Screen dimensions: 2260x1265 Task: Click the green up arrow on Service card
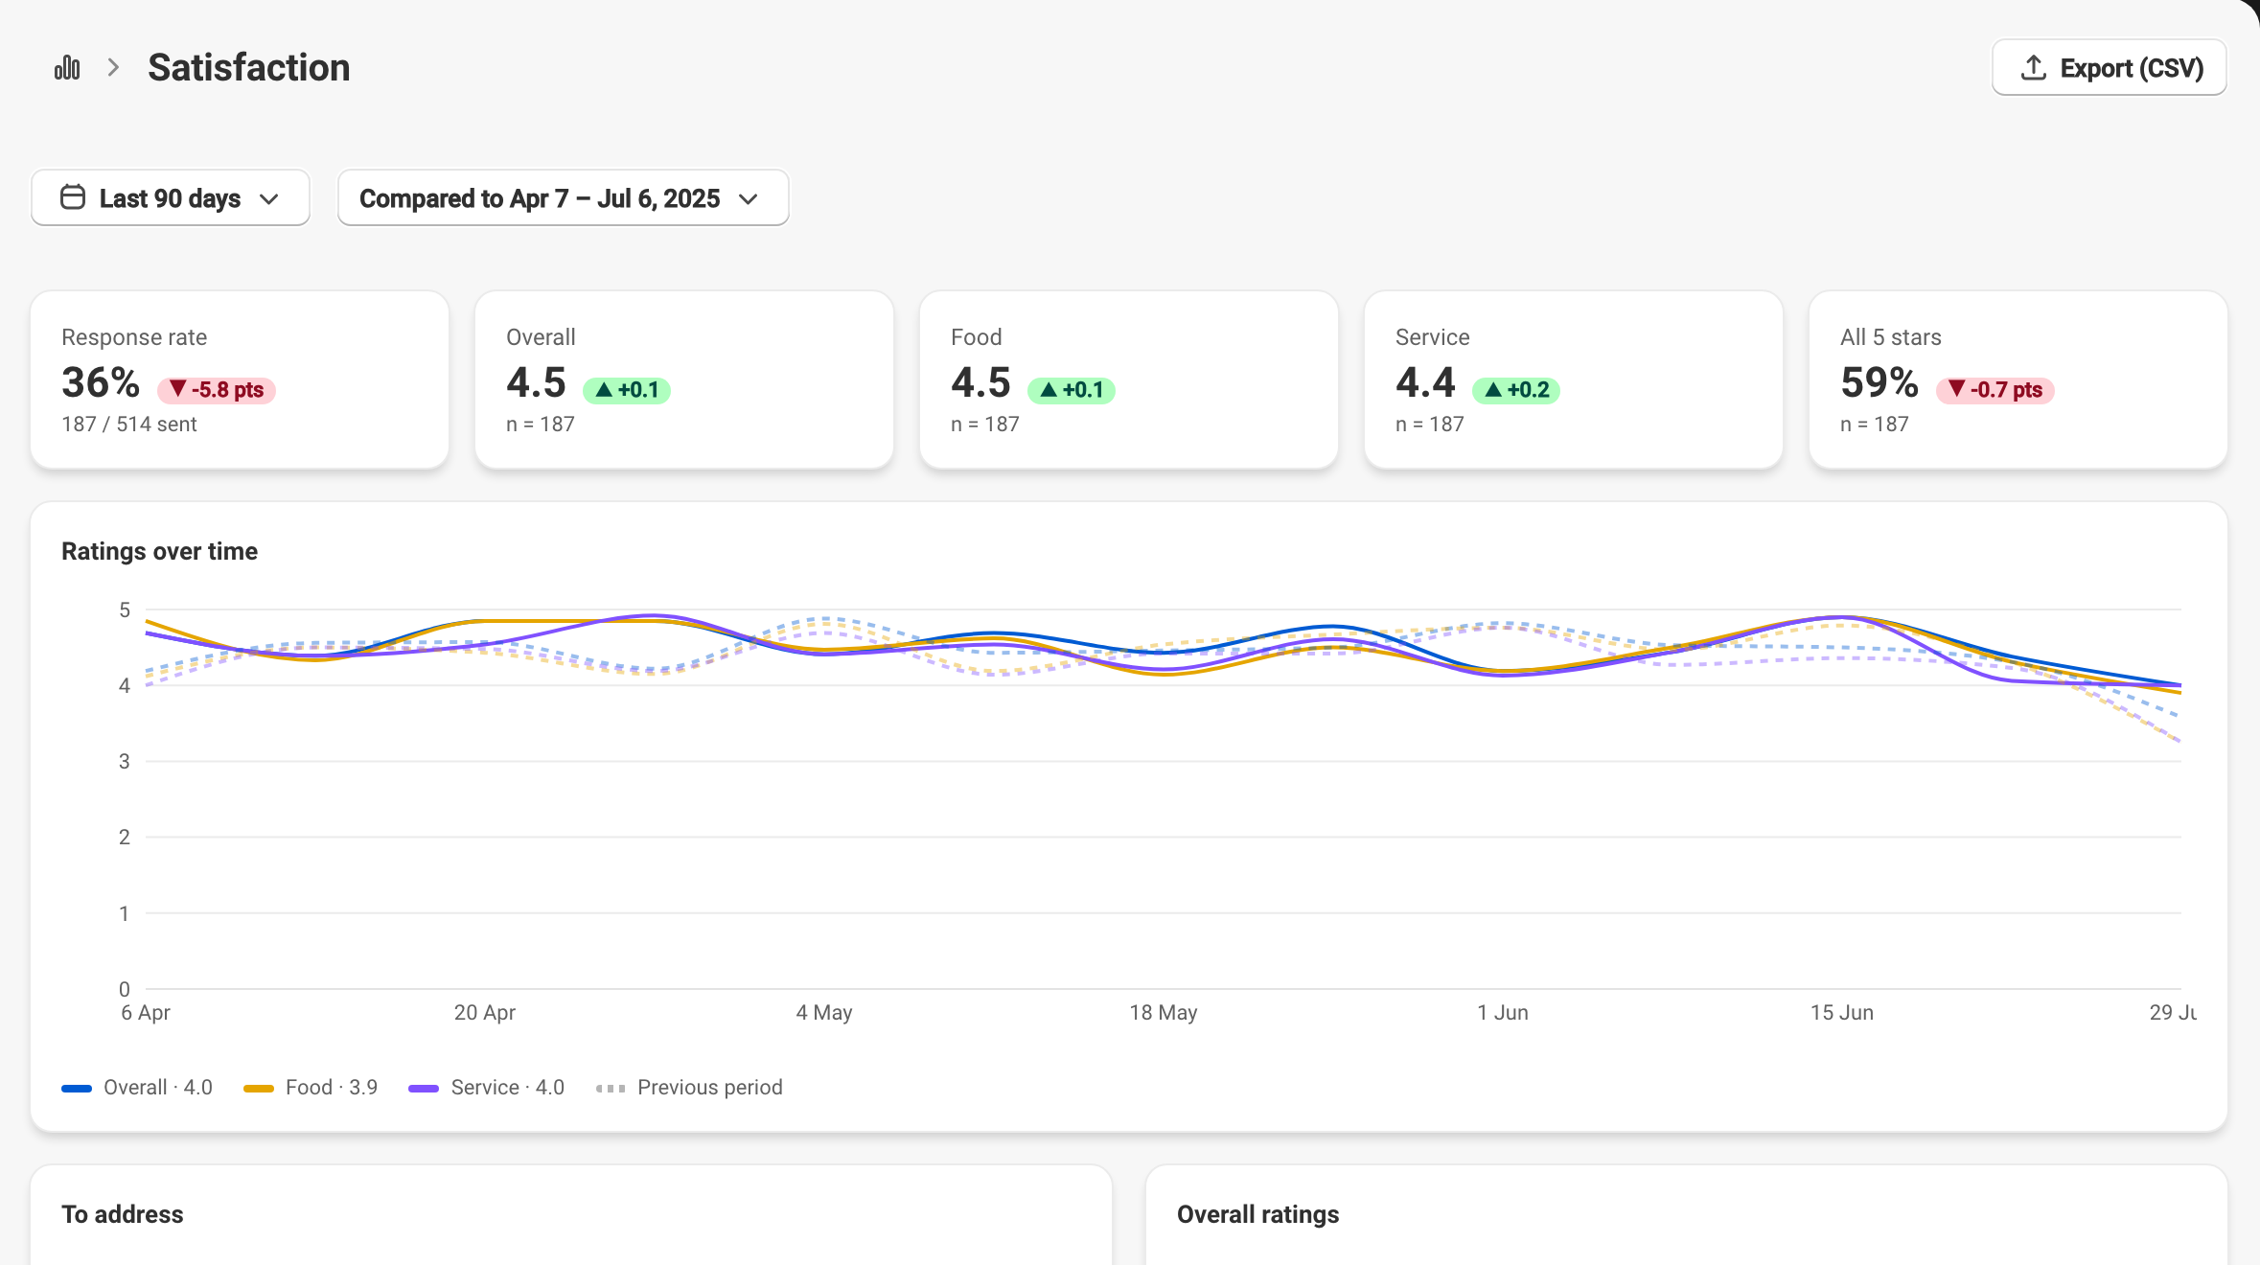click(1493, 390)
